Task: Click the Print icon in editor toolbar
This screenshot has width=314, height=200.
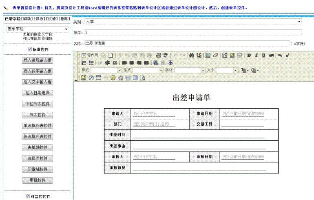Action: (159, 55)
